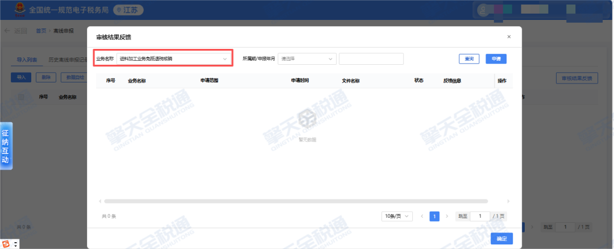The width and height of the screenshot is (614, 249).
Task: Click the 查询 button
Action: point(469,59)
